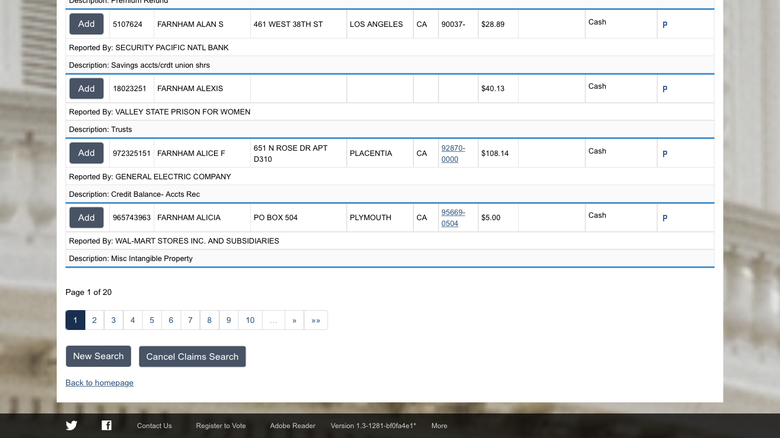
Task: Add the FARNHAM ALICIA property claim
Action: pos(87,217)
